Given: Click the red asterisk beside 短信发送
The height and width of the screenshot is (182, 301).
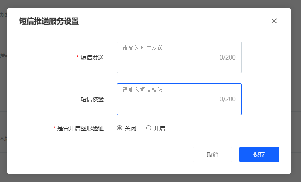Looking at the screenshot, I should click(77, 57).
